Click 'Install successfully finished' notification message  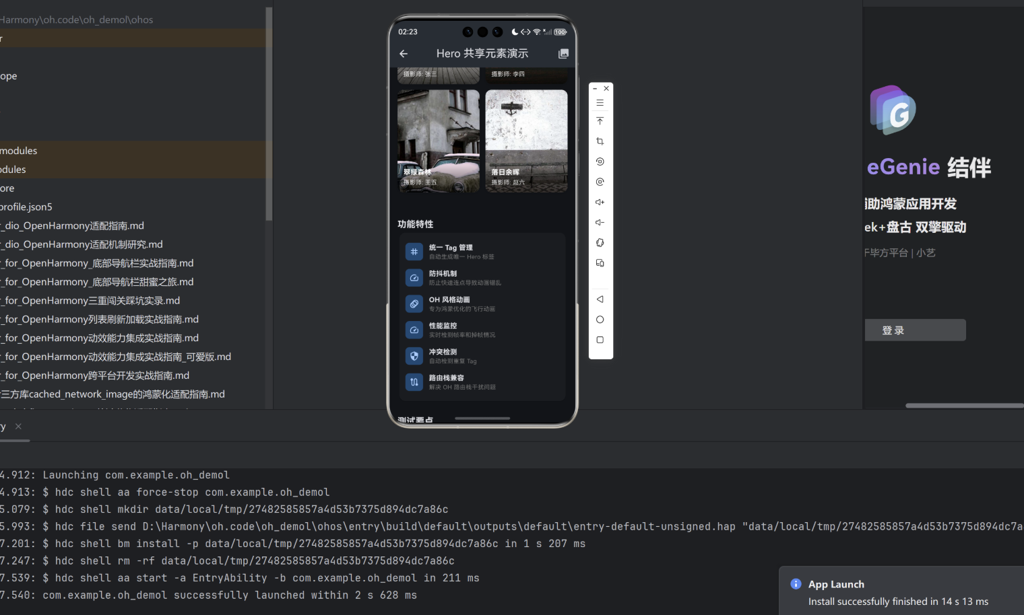[898, 602]
